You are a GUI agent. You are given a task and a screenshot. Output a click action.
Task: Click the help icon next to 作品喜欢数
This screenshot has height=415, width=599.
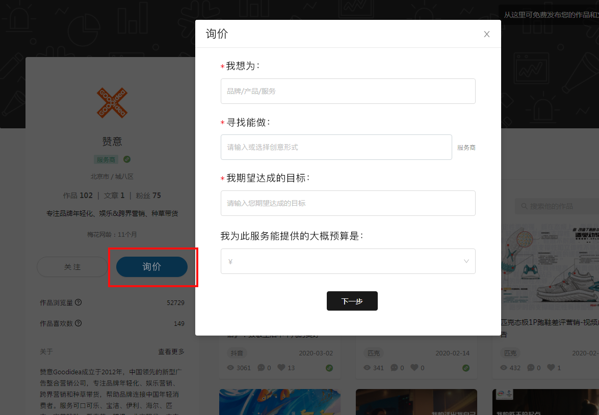(x=79, y=323)
